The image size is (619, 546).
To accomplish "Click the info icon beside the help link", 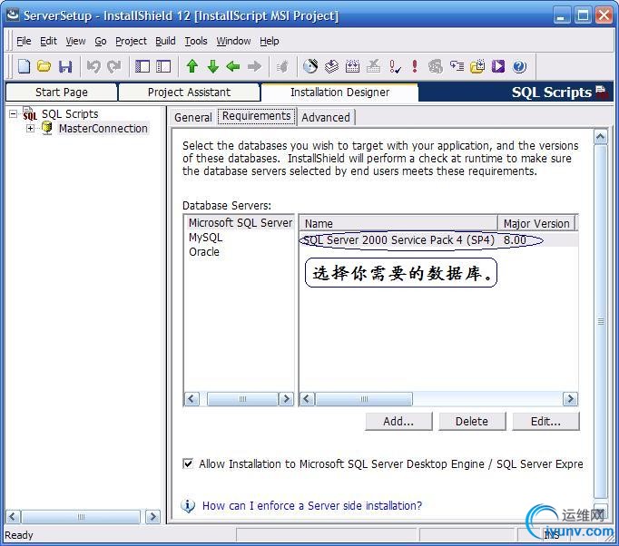I will tap(188, 505).
